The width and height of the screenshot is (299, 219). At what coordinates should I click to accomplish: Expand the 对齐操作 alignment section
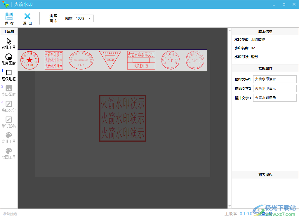(265, 174)
